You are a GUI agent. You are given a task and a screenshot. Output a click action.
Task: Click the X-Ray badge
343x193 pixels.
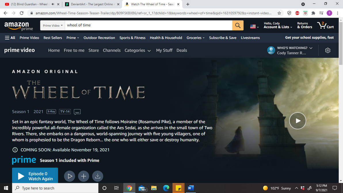point(51,111)
